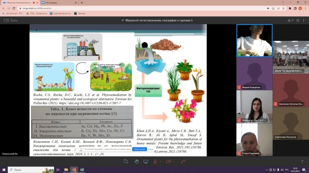Open the Chrome three-dot menu
The image size is (309, 173).
[306, 9]
